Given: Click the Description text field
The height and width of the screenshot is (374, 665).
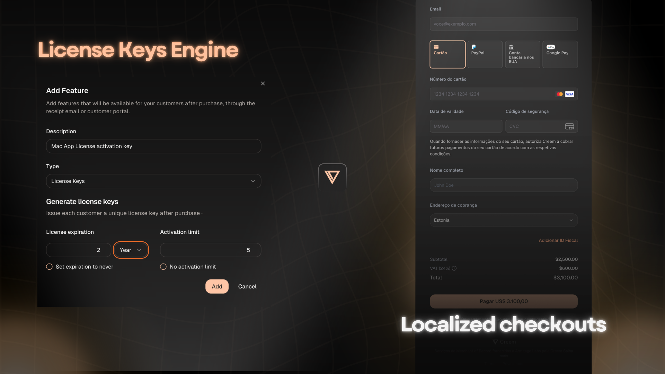Looking at the screenshot, I should [153, 146].
